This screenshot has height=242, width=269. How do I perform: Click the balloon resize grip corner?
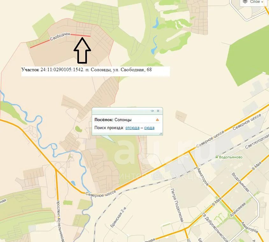(161, 134)
